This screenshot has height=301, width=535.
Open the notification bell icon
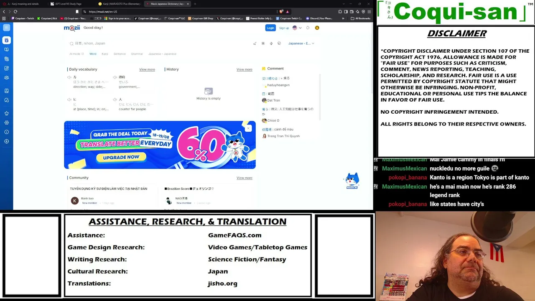(308, 28)
